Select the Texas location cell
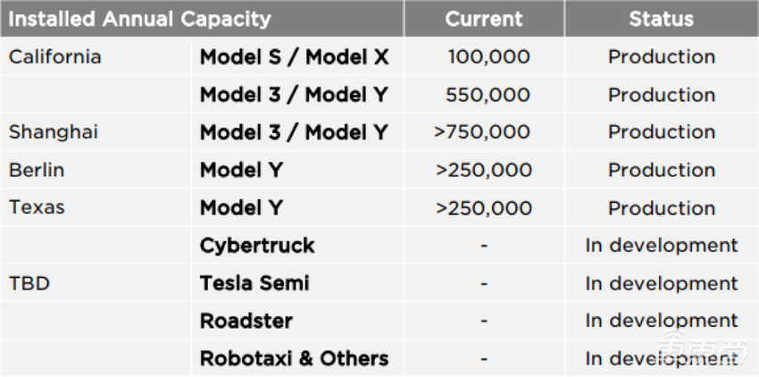Image resolution: width=759 pixels, height=377 pixels. pos(38,207)
